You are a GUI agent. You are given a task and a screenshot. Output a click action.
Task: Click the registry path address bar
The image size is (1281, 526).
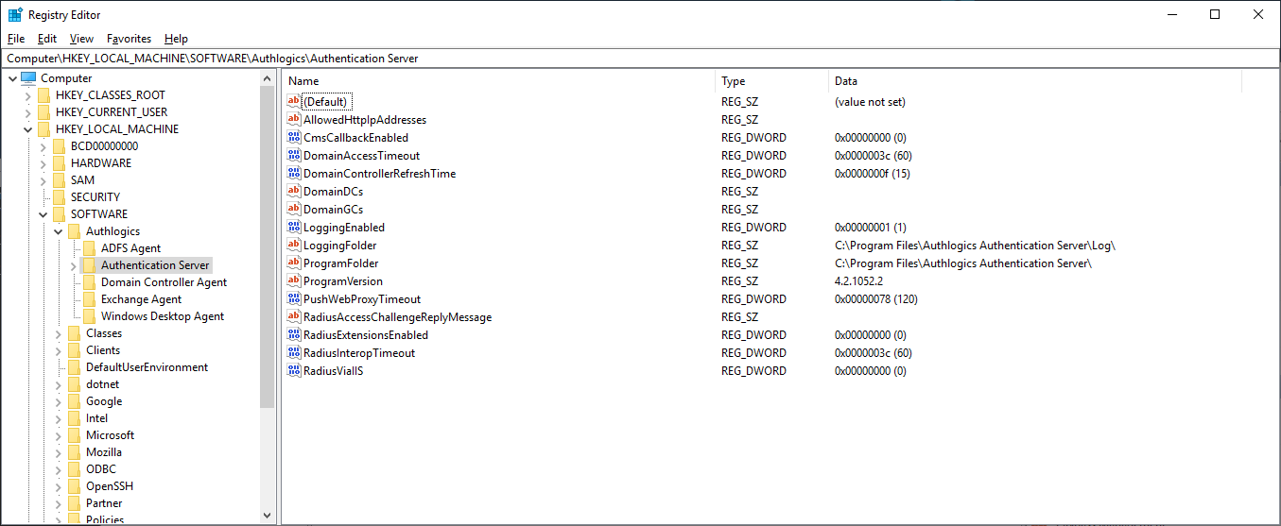click(x=640, y=58)
